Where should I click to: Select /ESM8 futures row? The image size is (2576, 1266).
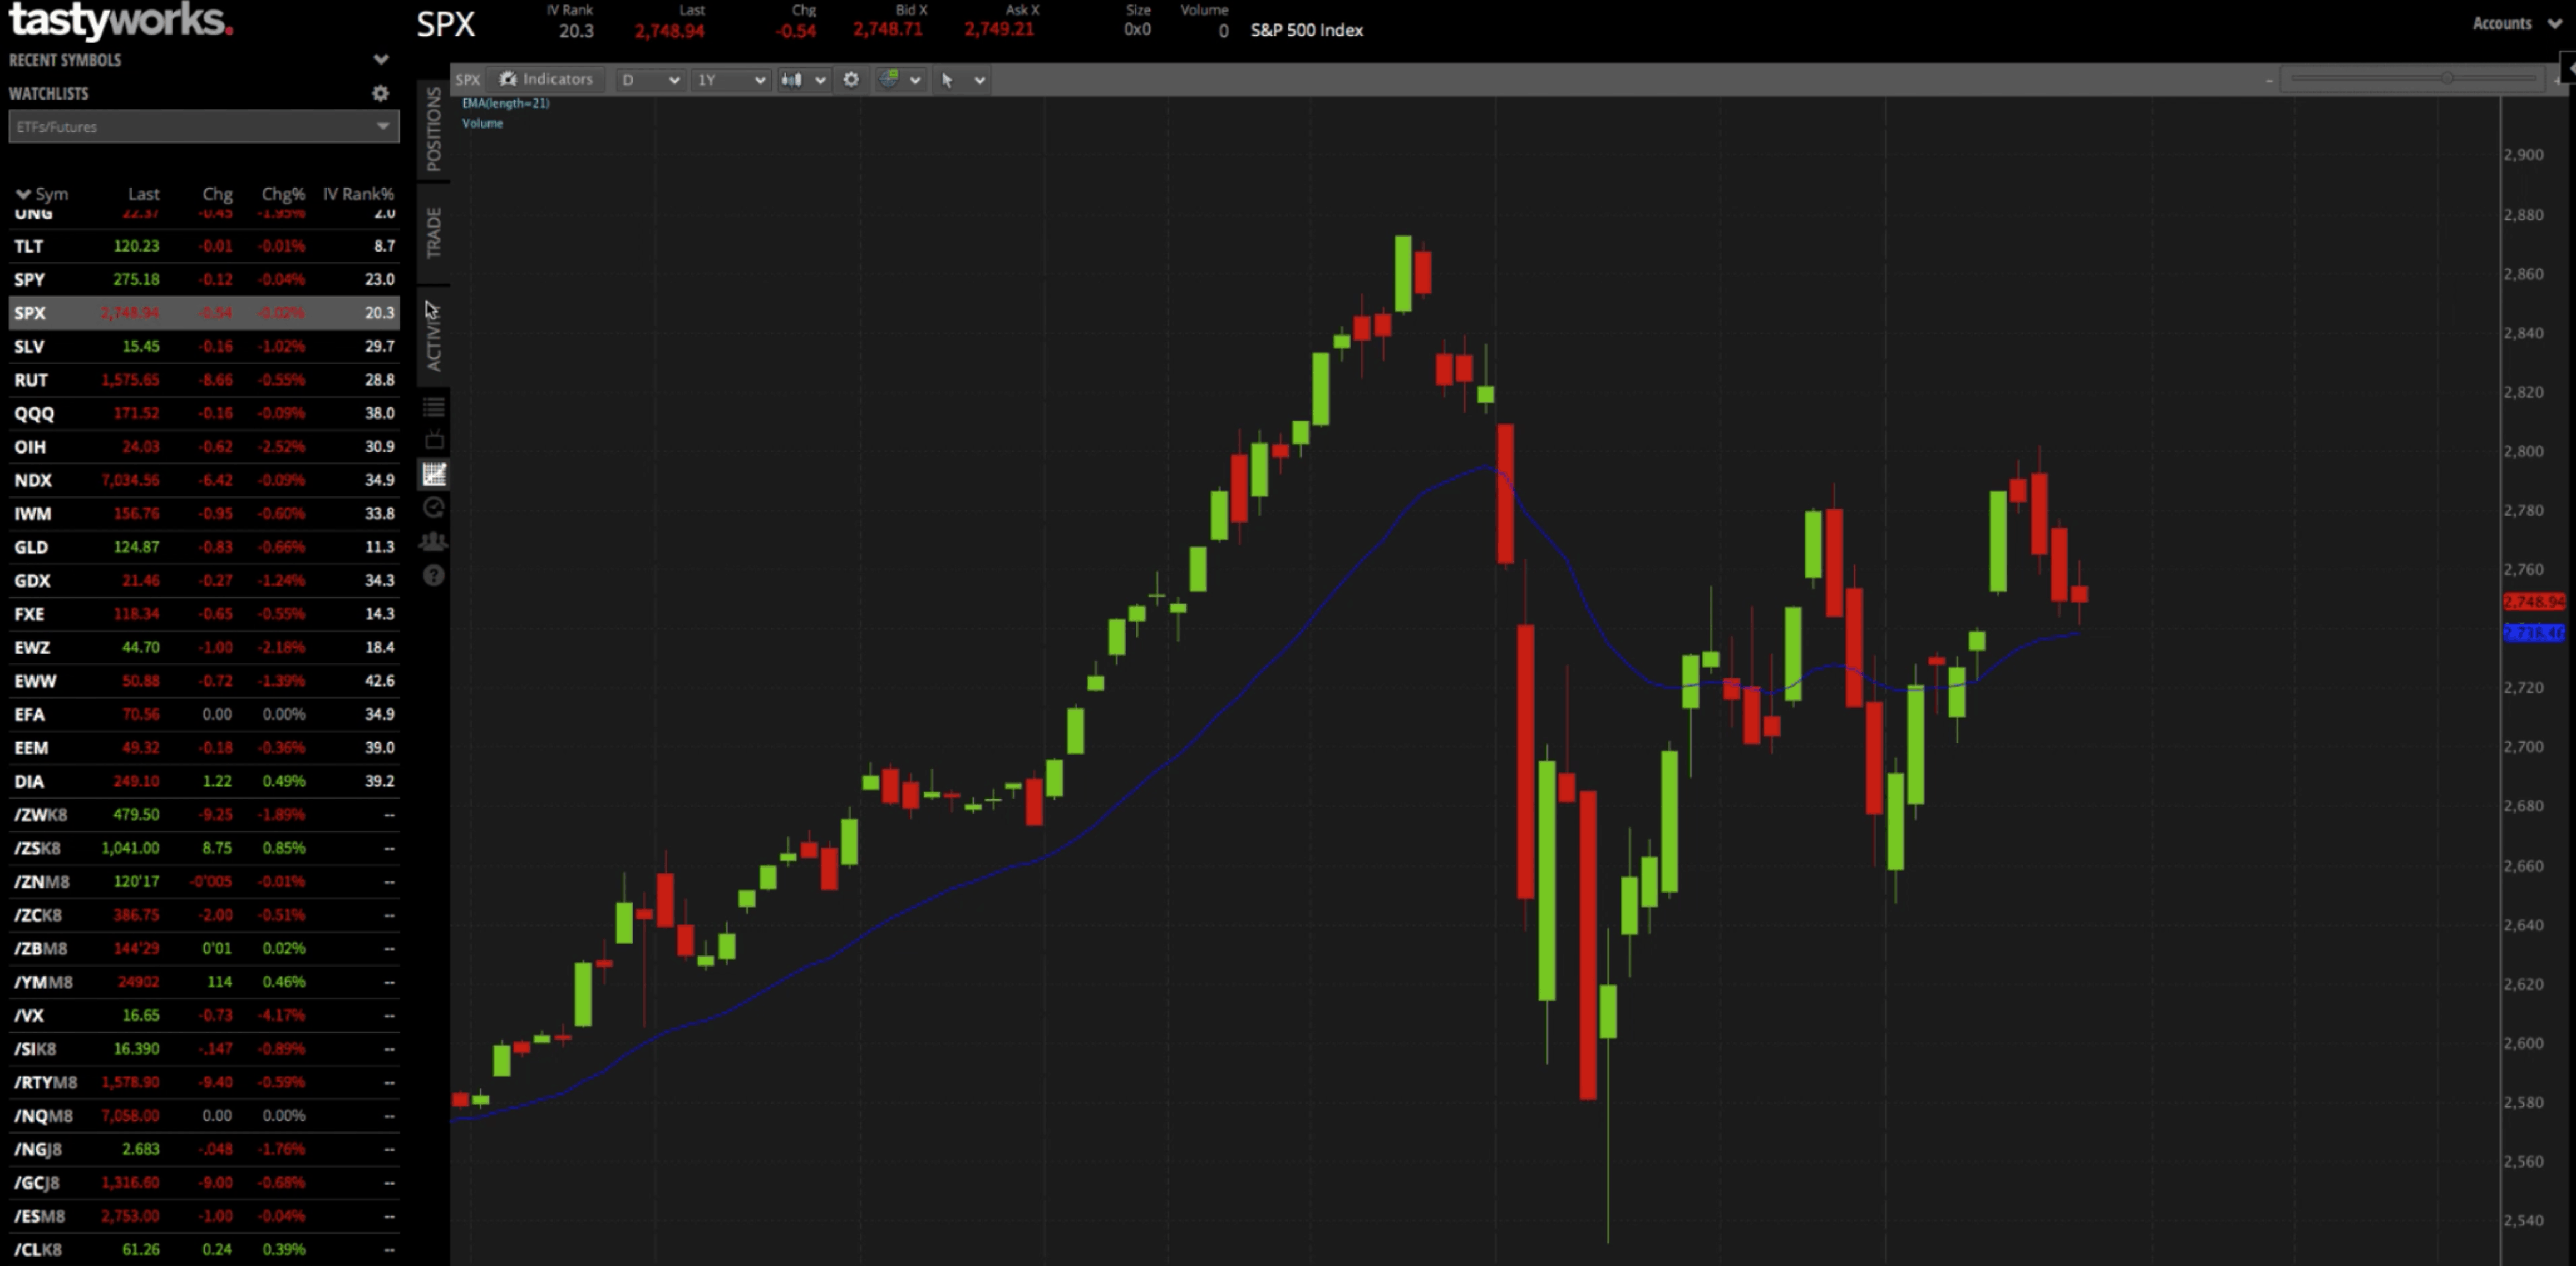[x=204, y=1216]
